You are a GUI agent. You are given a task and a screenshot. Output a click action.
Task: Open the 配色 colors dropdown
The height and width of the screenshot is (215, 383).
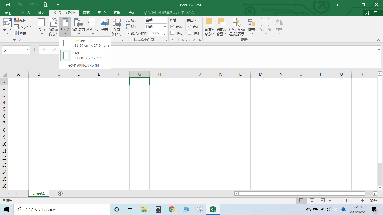[22, 20]
